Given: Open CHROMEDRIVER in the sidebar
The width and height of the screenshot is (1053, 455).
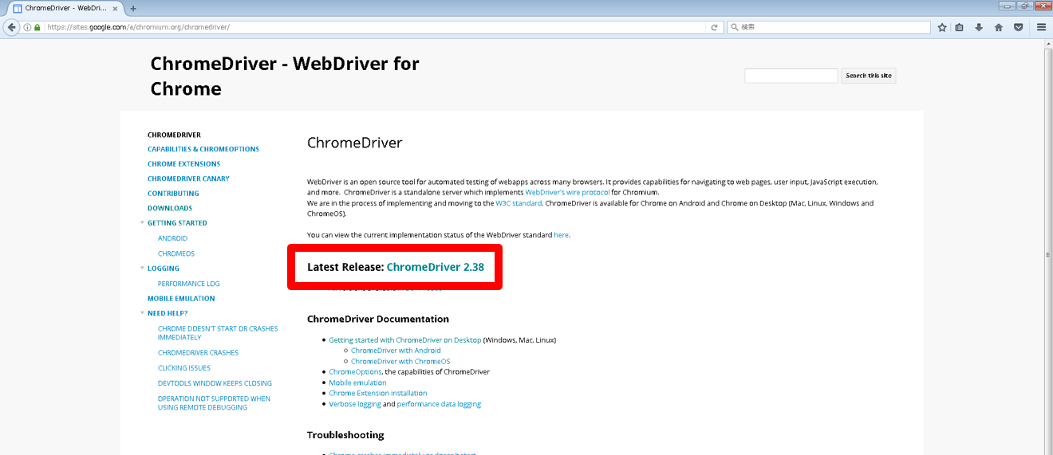Looking at the screenshot, I should (174, 135).
